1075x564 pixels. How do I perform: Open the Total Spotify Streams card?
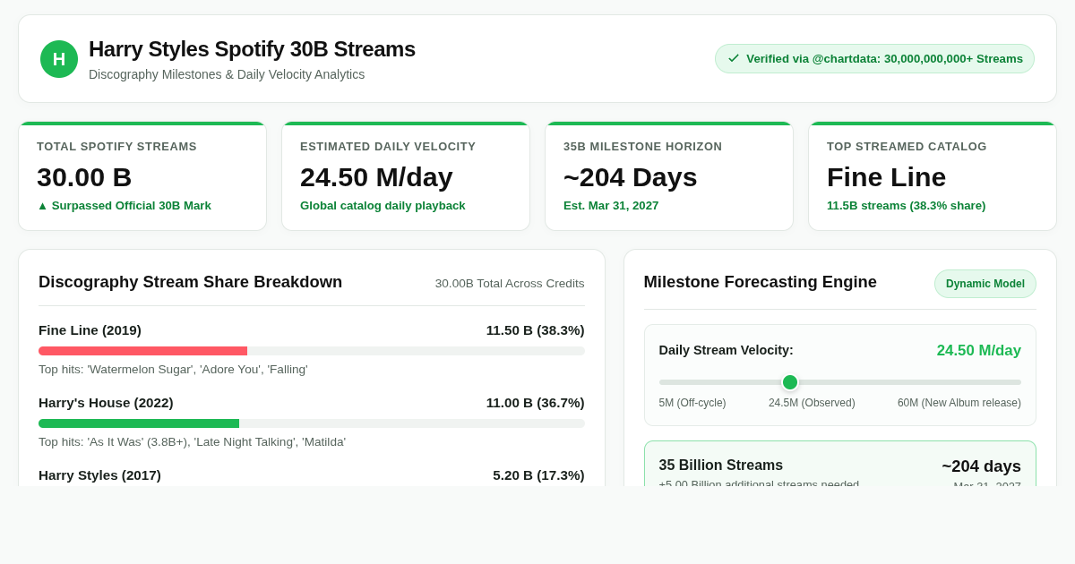pyautogui.click(x=142, y=176)
